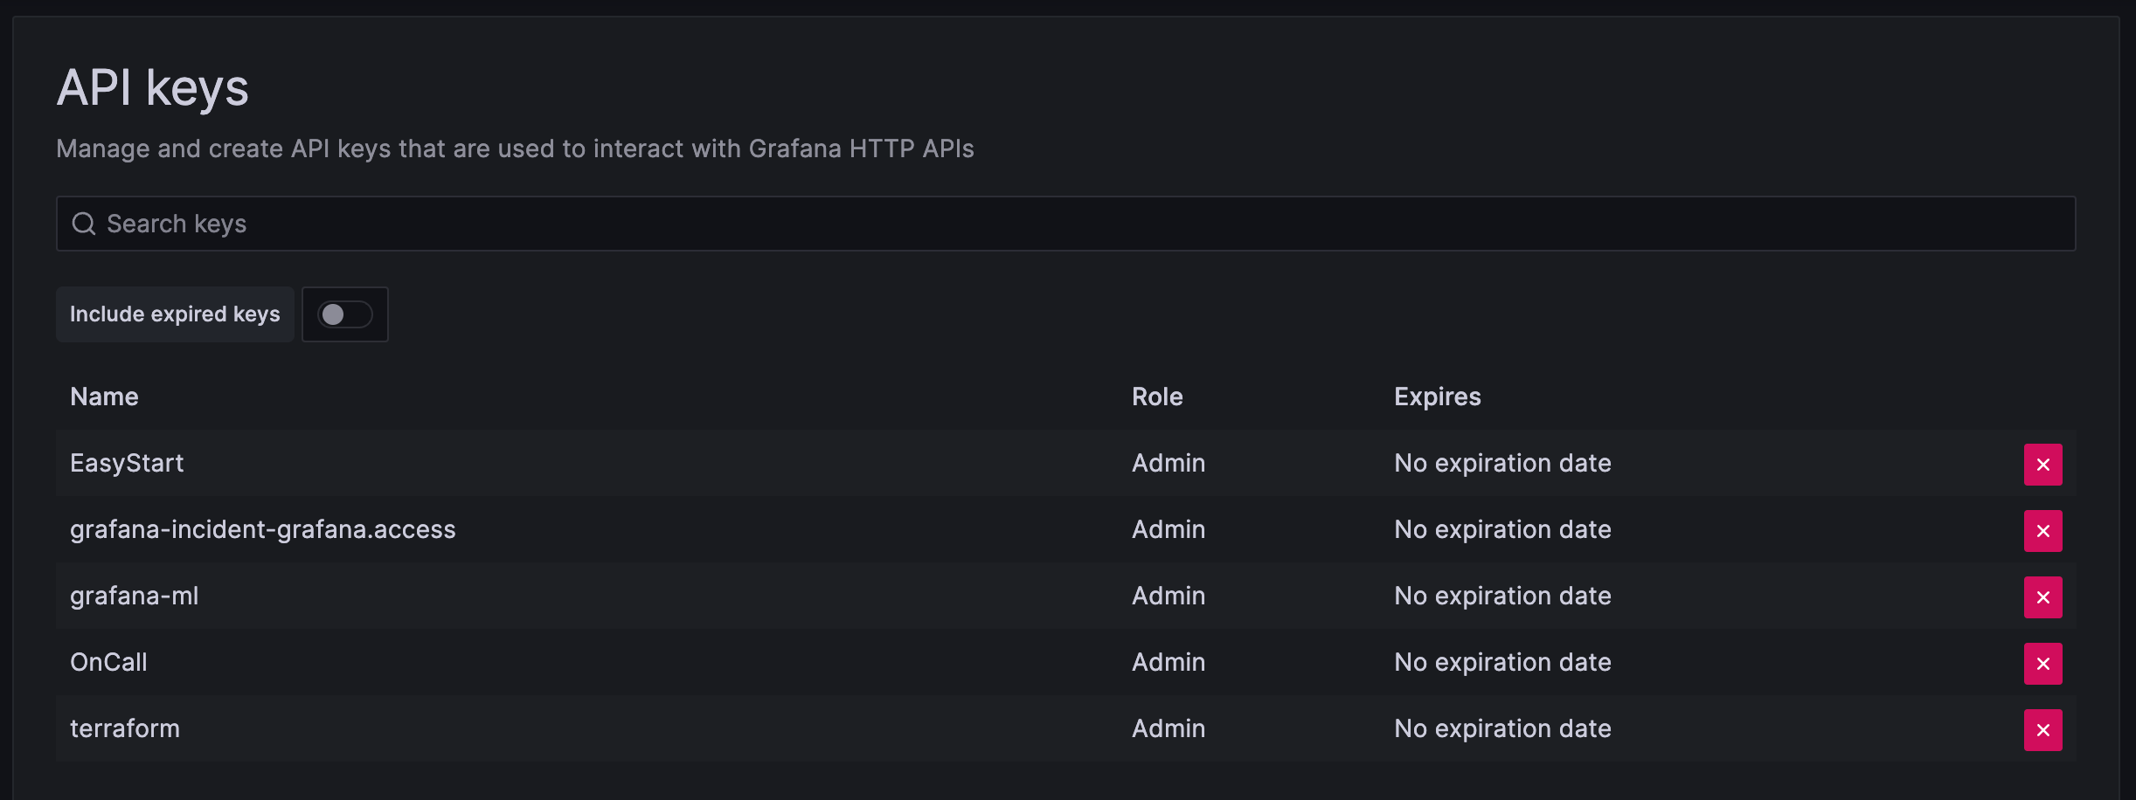Click the grafana-ml key name
The image size is (2136, 800).
pyautogui.click(x=134, y=596)
